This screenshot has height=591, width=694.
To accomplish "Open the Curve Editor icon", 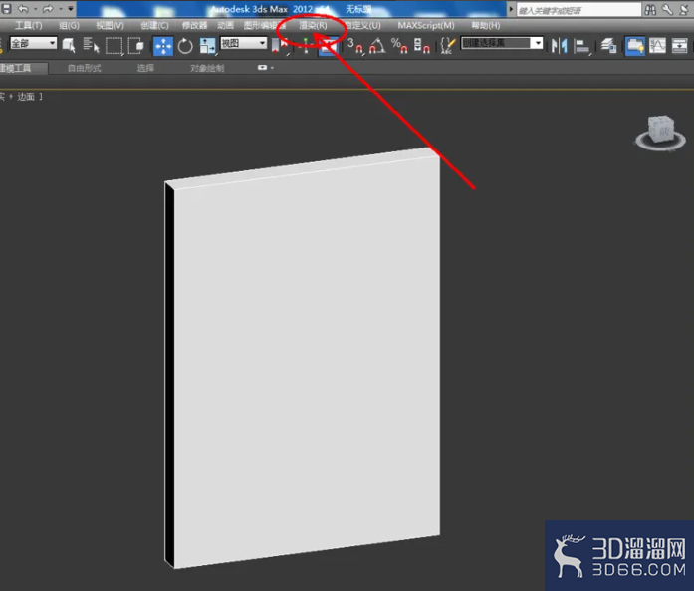I will click(x=657, y=46).
